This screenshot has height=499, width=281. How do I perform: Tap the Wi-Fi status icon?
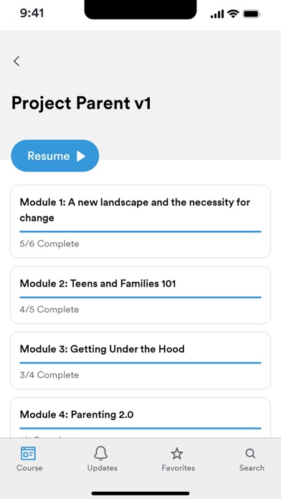233,14
